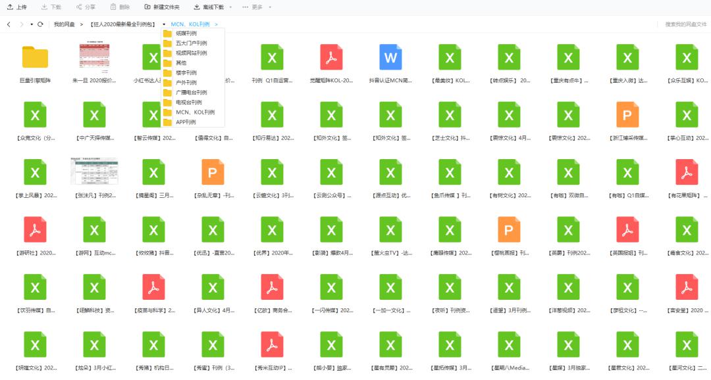Select the 【浙江博采传媒】 PowerPoint file icon

[627, 114]
